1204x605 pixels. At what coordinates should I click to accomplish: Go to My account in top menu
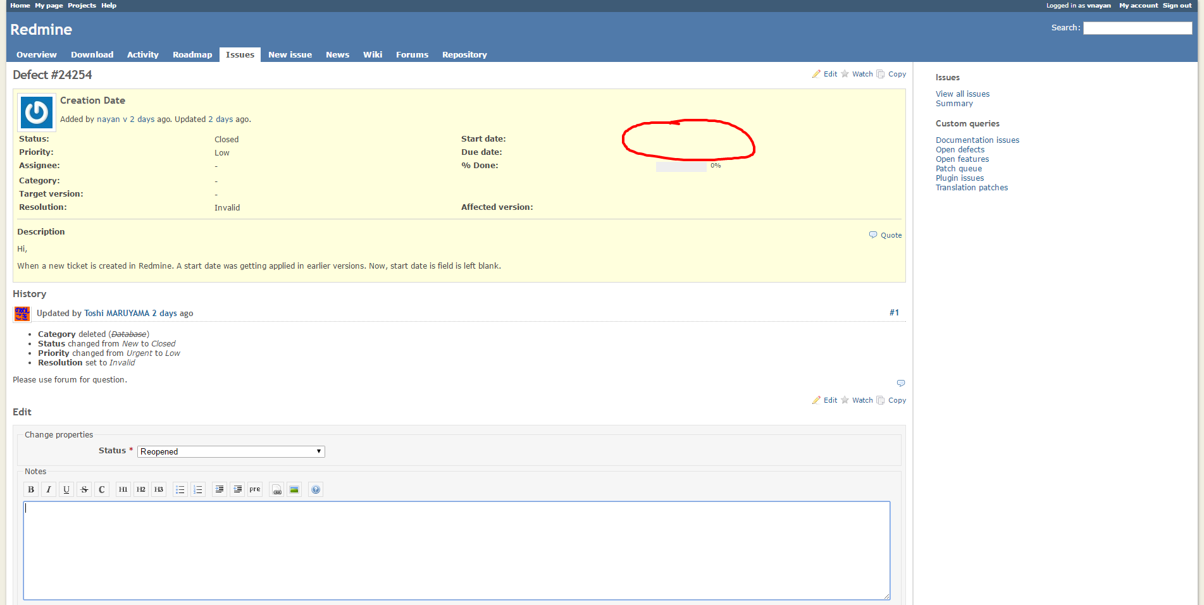click(x=1138, y=6)
